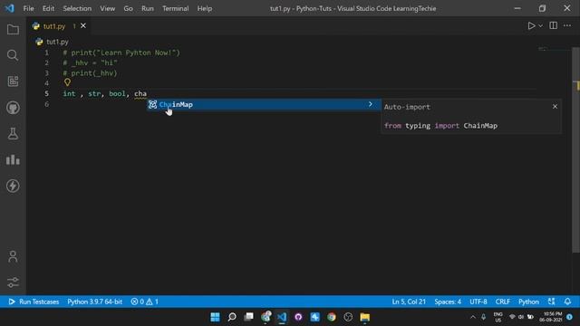
Task: Open the Run menu
Action: [147, 8]
